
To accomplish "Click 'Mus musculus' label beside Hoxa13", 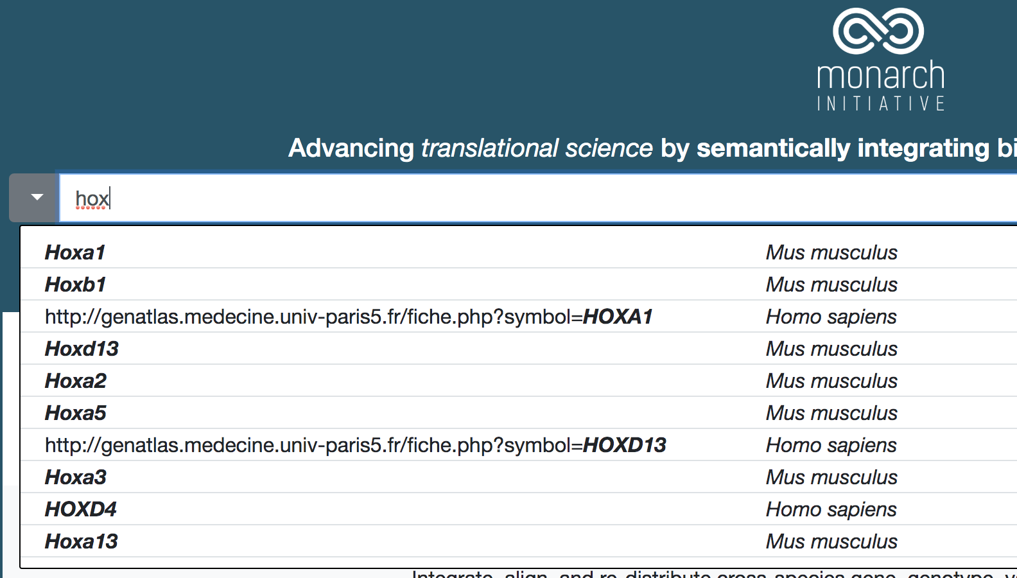I will (x=831, y=541).
